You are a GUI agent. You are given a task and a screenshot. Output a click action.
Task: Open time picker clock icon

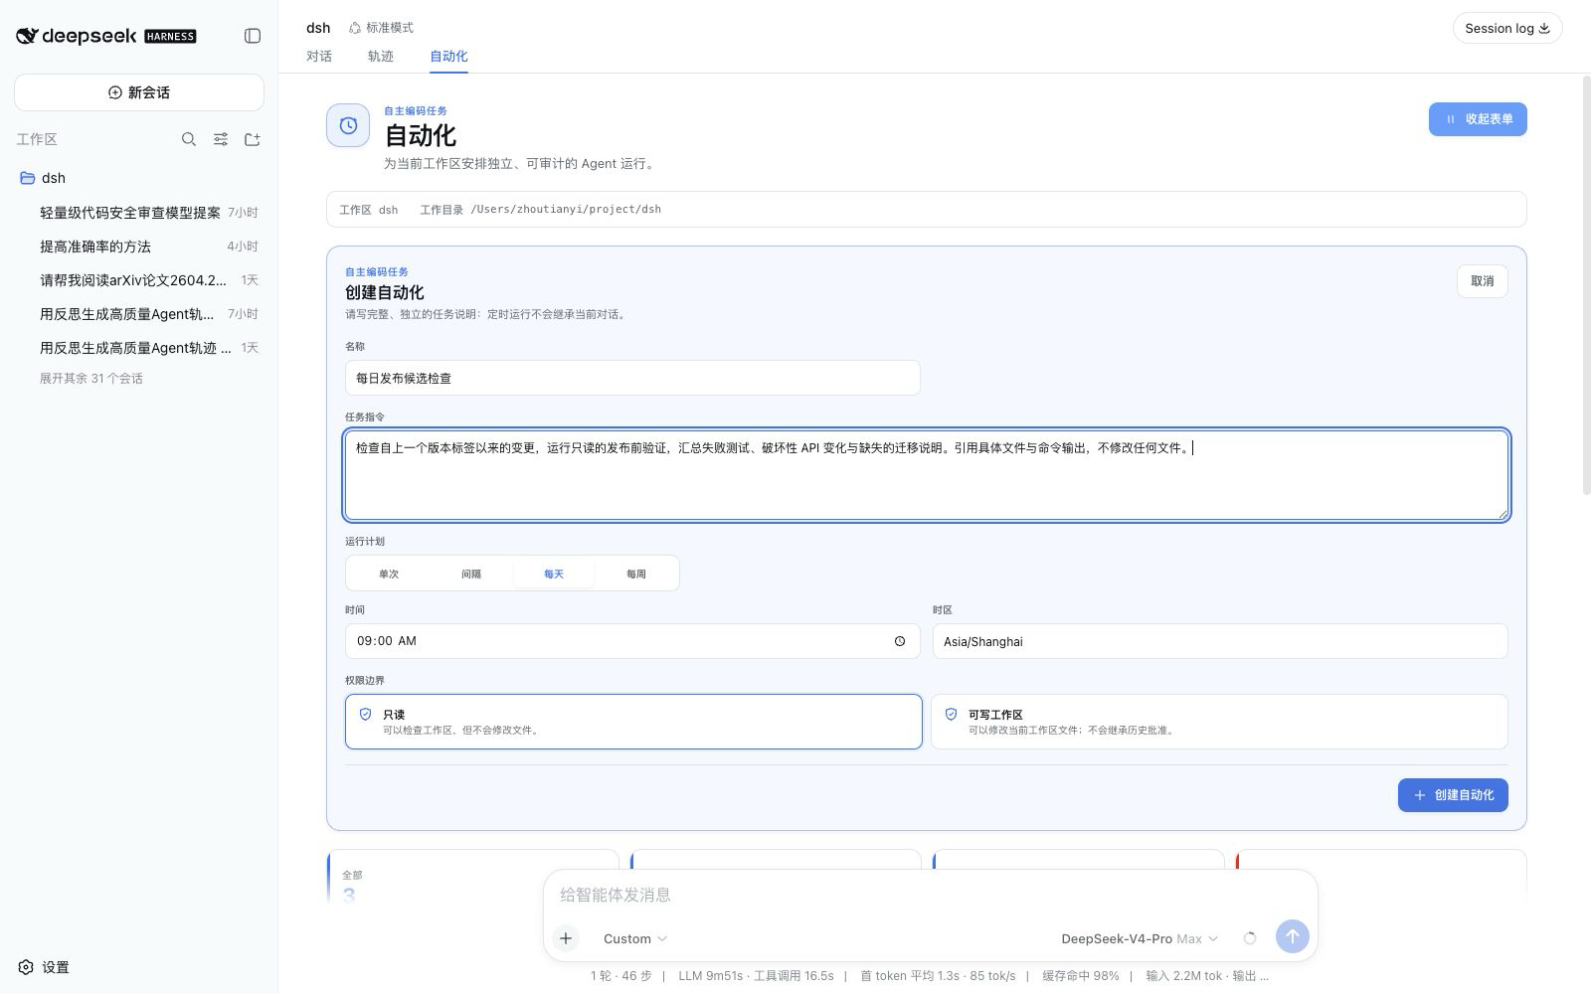pyautogui.click(x=900, y=641)
